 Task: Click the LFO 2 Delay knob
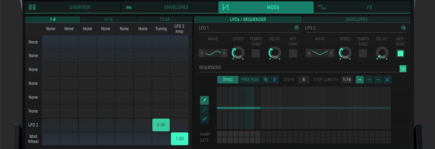point(382,53)
